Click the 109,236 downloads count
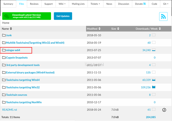This screenshot has width=172, height=121. pos(146,87)
